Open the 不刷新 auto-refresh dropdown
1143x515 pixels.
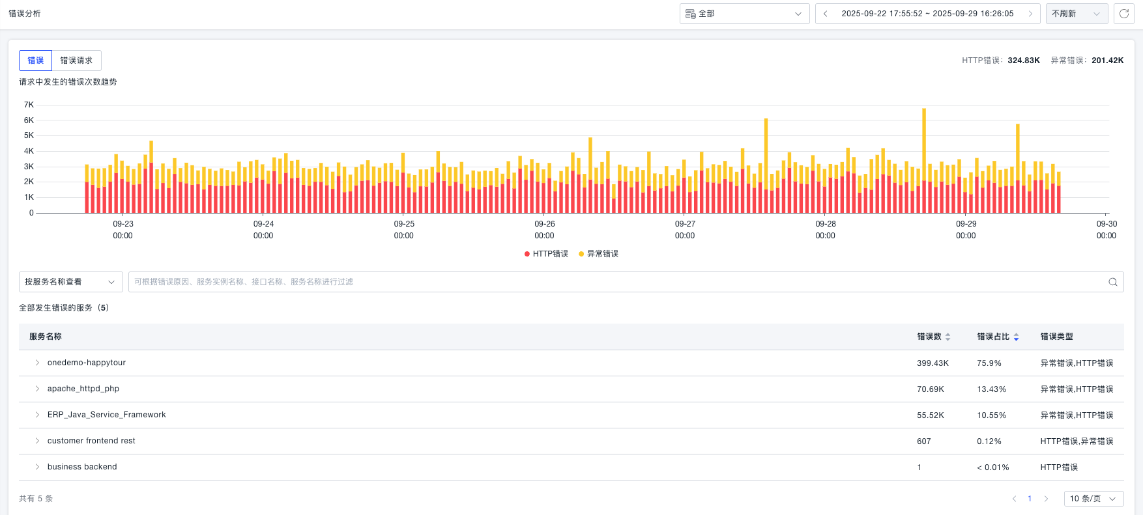pyautogui.click(x=1076, y=14)
